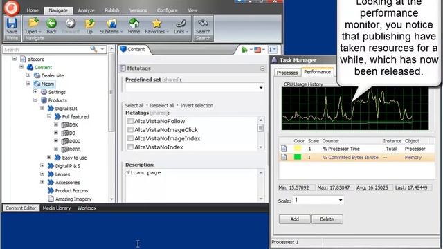Click the language flag icon

[257, 50]
